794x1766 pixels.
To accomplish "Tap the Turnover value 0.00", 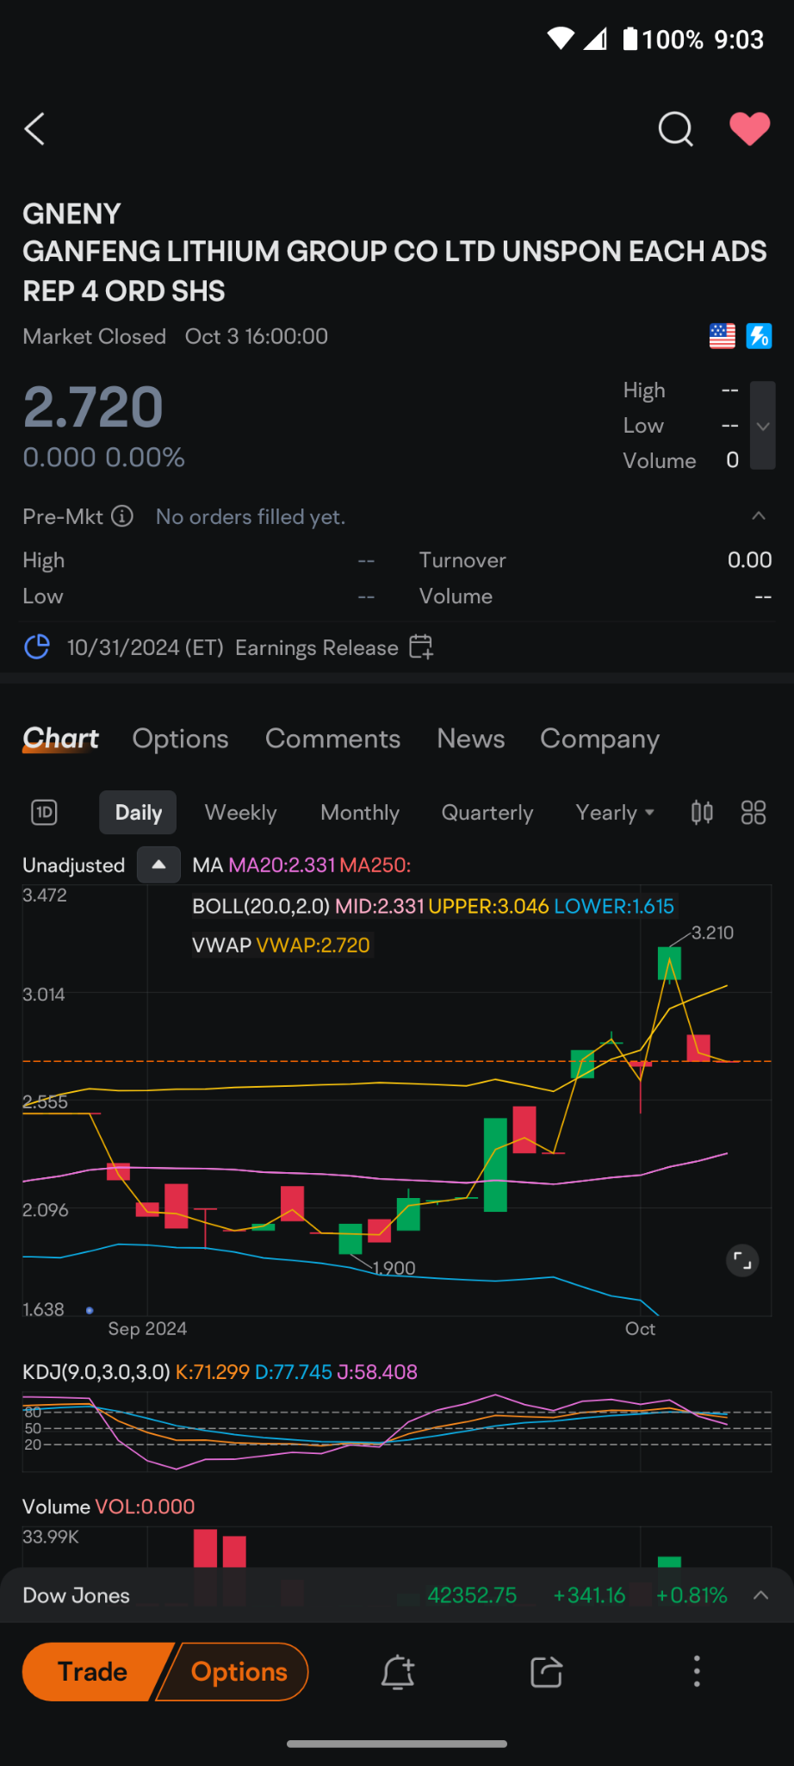I will click(x=749, y=560).
